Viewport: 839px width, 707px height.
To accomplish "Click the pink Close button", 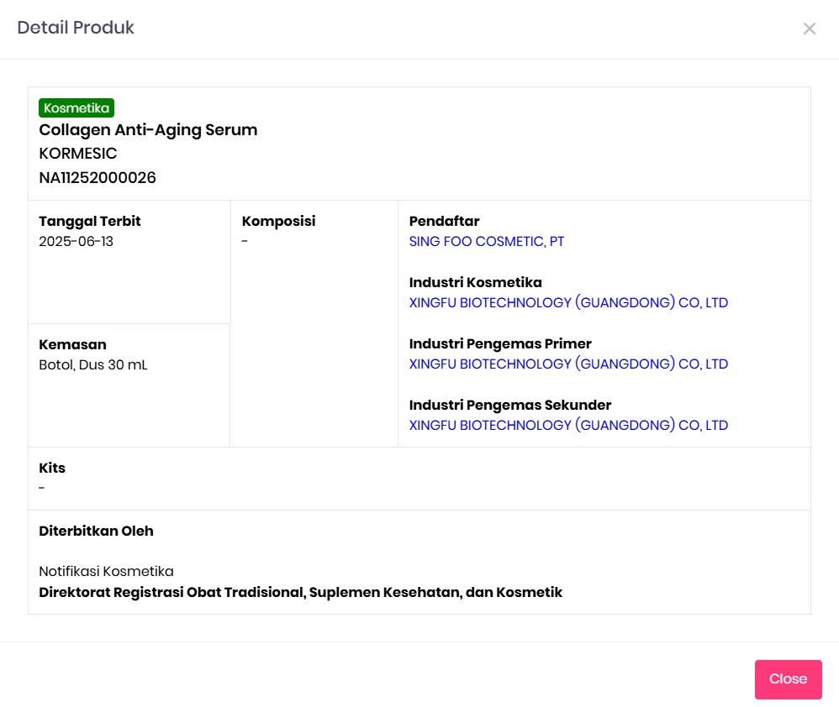I will 789,679.
